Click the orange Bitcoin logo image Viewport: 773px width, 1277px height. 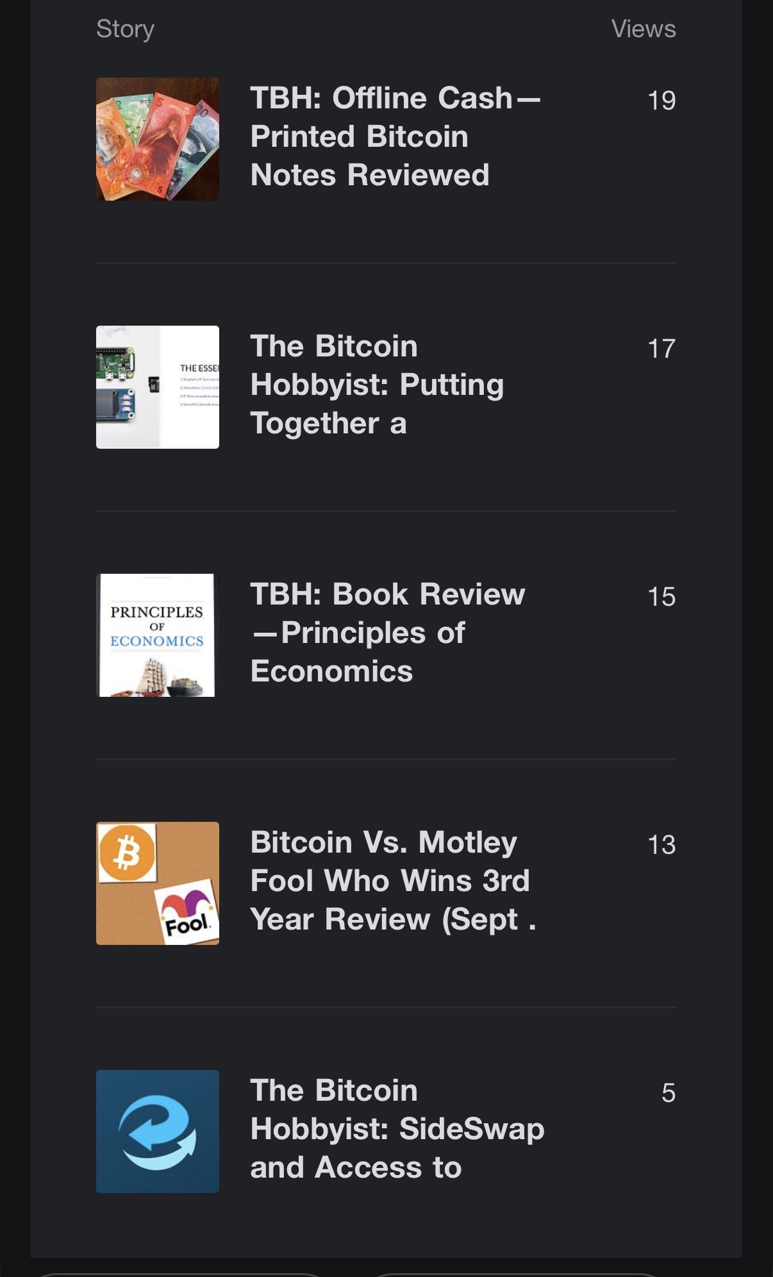tap(128, 853)
